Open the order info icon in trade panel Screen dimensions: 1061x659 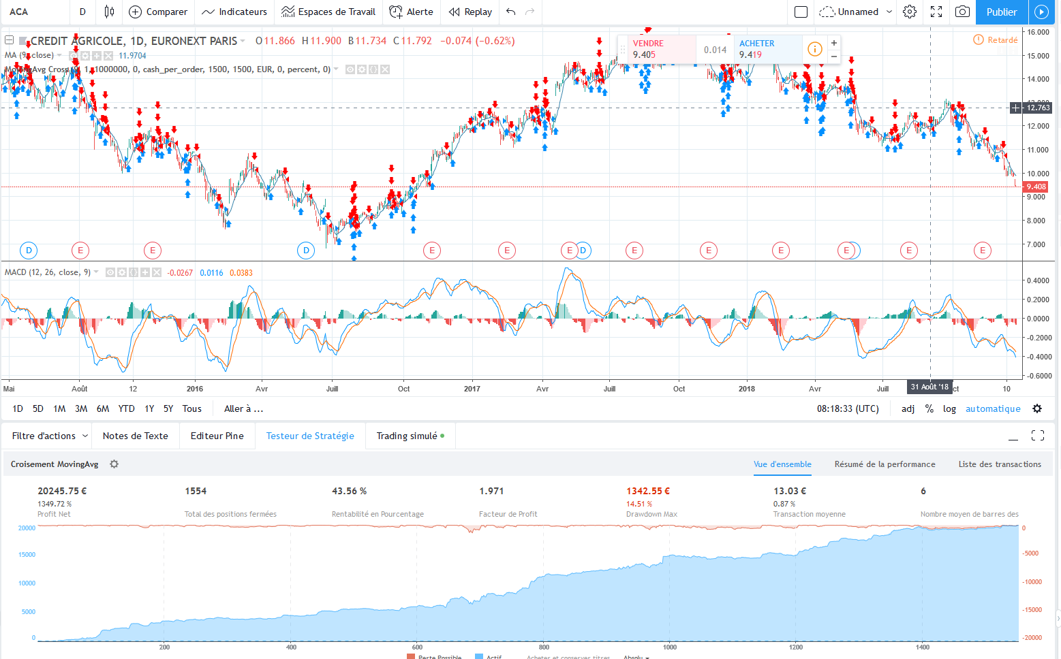point(814,49)
